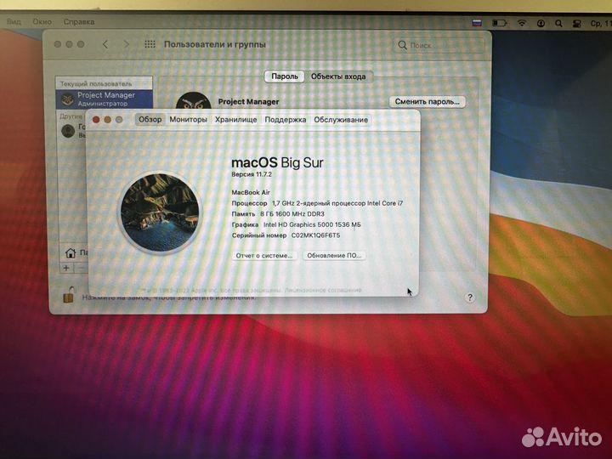Open the Окно menu in the menu bar

click(42, 22)
